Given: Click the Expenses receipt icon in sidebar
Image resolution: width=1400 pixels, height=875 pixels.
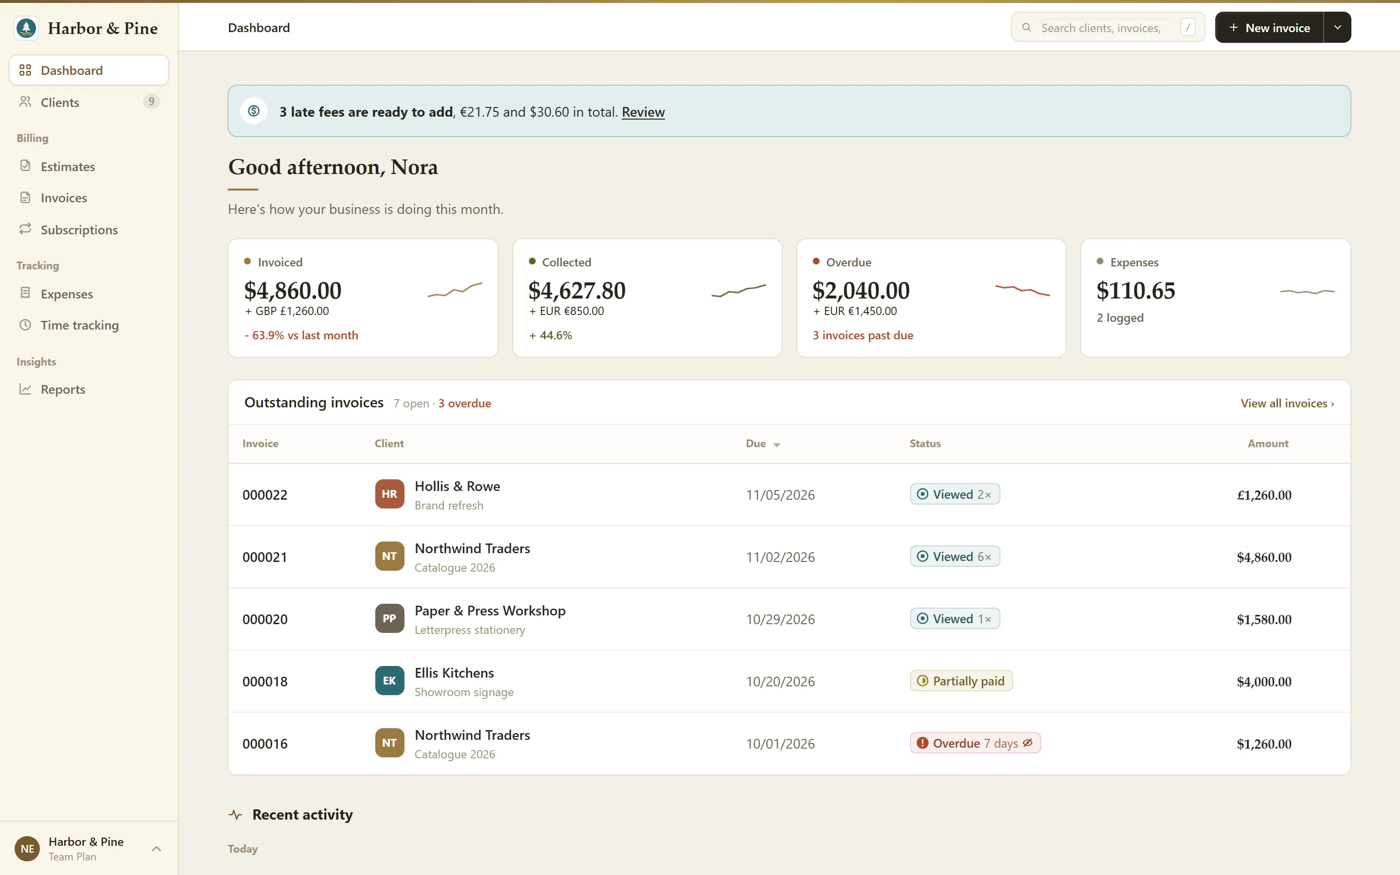Looking at the screenshot, I should [25, 293].
